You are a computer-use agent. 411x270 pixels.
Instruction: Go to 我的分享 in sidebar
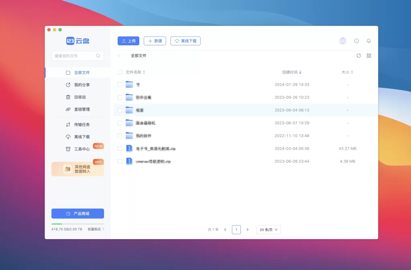(x=82, y=85)
